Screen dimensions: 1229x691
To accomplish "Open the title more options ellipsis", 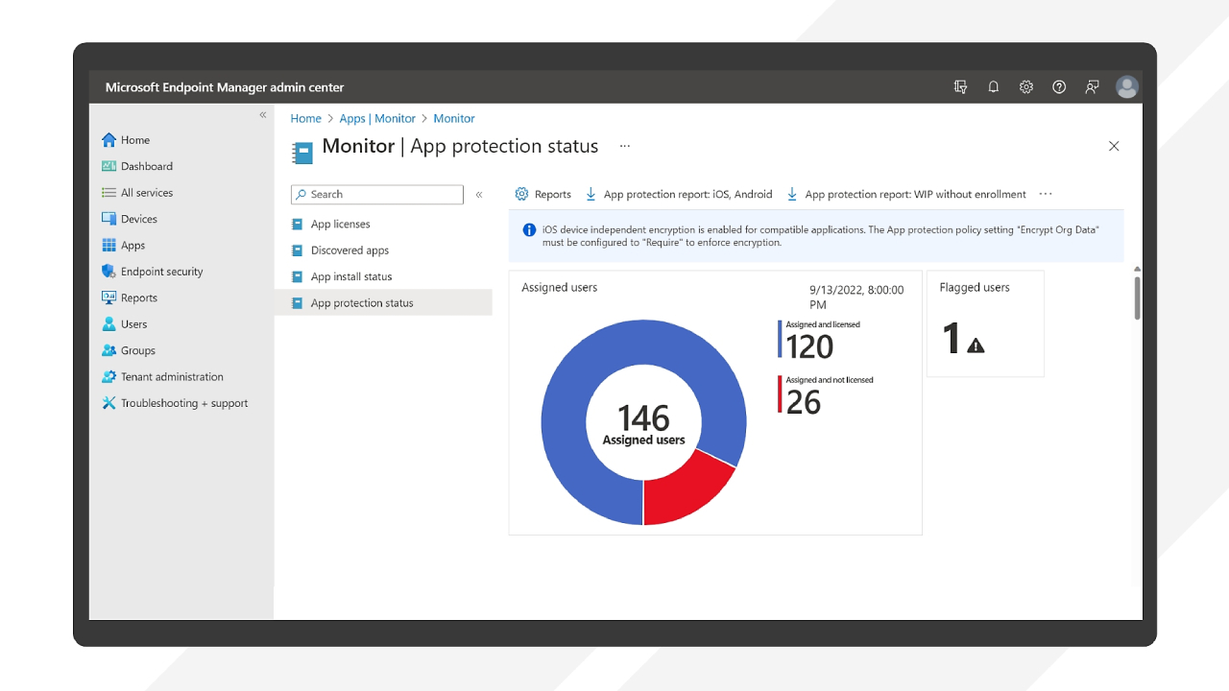I will pos(625,146).
